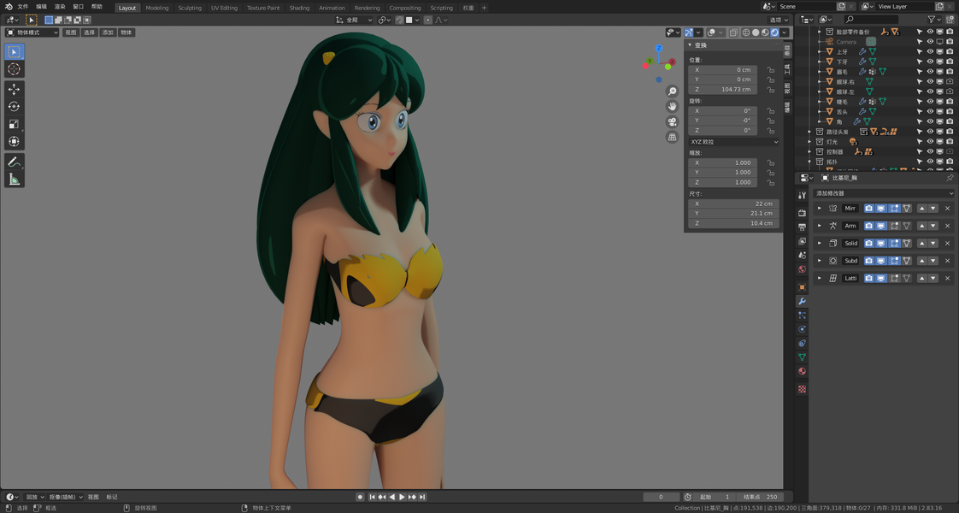Viewport: 959px width, 513px height.
Task: Click the Blender logo menu icon
Action: click(9, 7)
